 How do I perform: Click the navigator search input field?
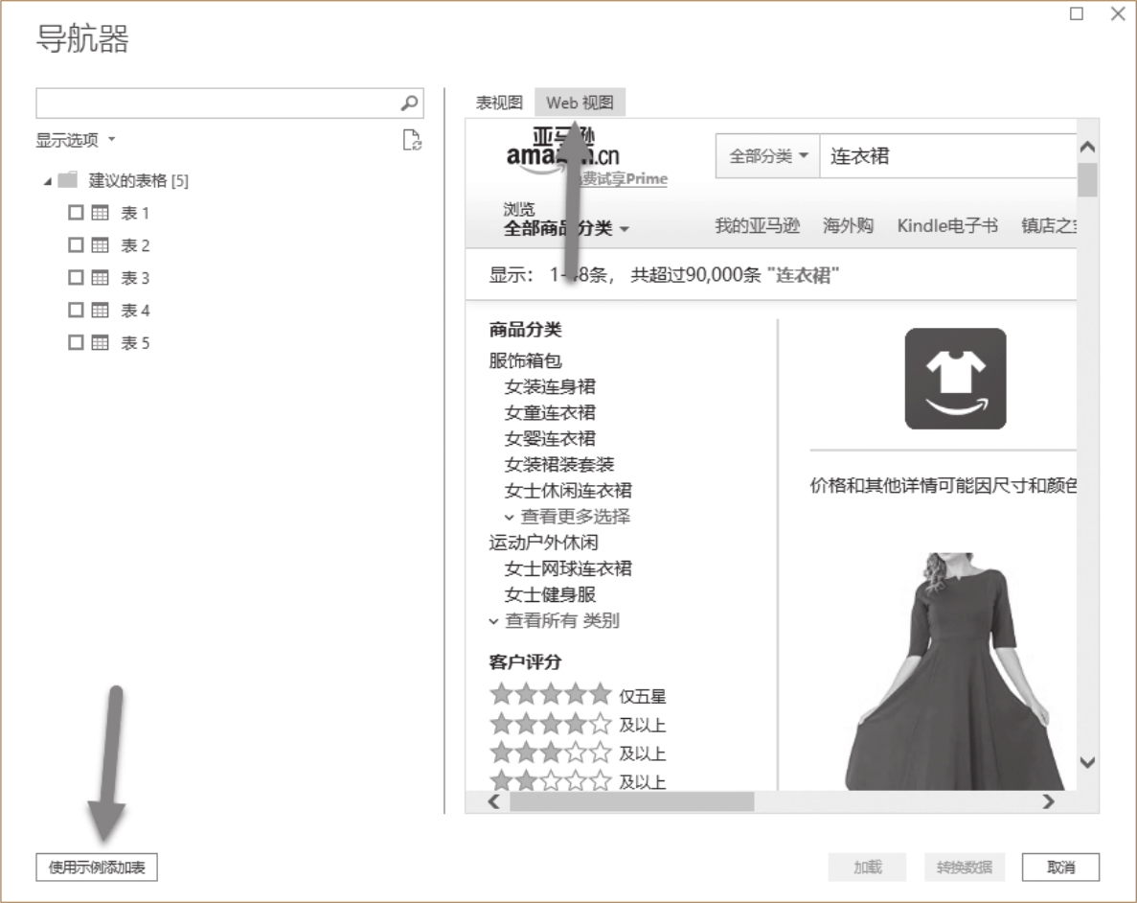pos(216,104)
